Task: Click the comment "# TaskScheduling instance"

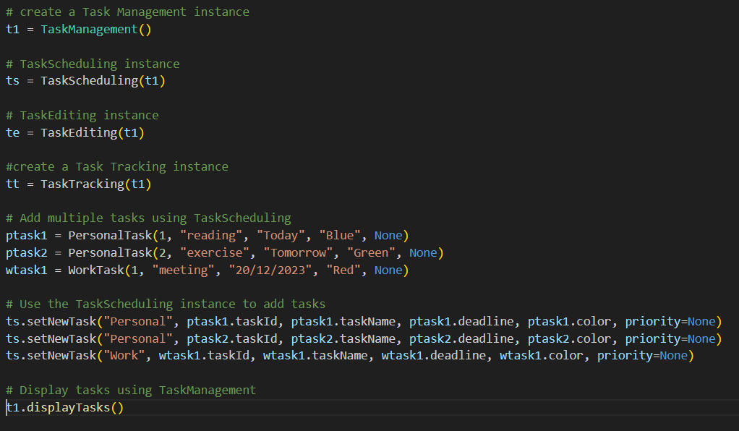Action: (x=93, y=64)
